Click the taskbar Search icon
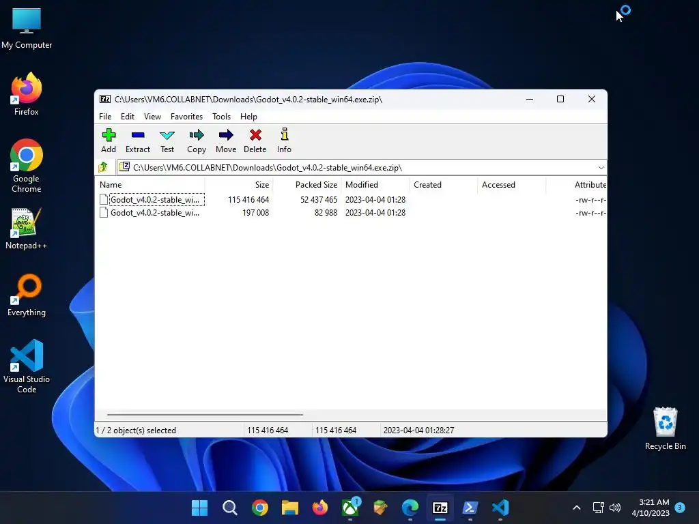 click(x=229, y=508)
